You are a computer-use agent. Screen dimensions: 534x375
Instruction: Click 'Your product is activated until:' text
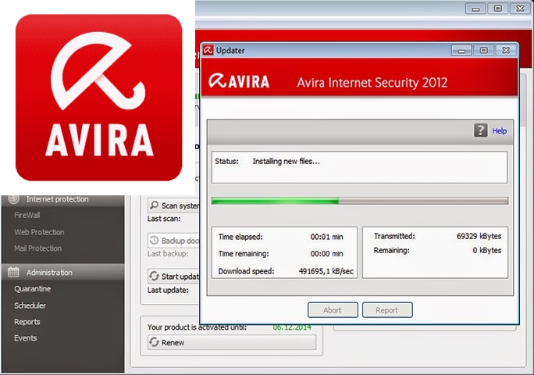[197, 327]
